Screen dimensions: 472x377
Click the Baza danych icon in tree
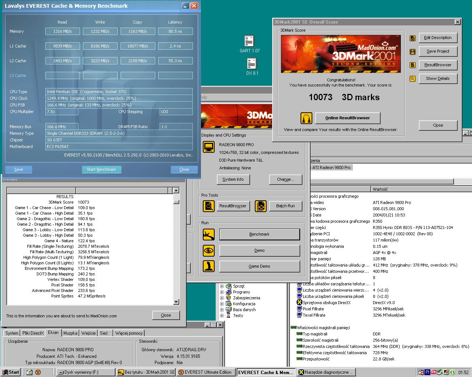point(229,310)
